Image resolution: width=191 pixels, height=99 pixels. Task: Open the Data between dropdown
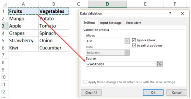(x=127, y=53)
